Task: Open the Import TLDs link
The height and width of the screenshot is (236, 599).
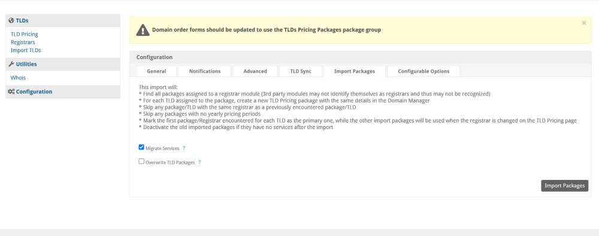Action: click(26, 50)
